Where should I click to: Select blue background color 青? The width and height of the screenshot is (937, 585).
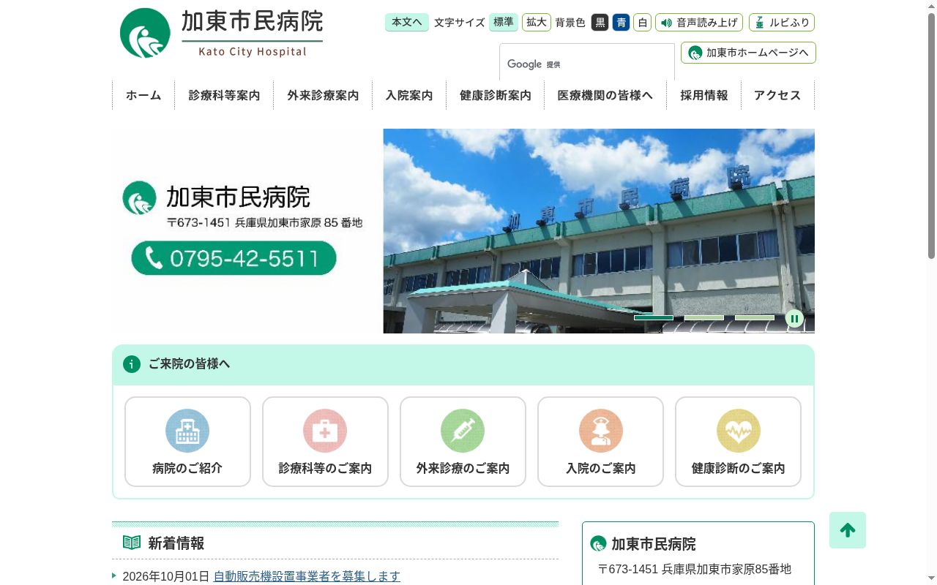point(621,23)
